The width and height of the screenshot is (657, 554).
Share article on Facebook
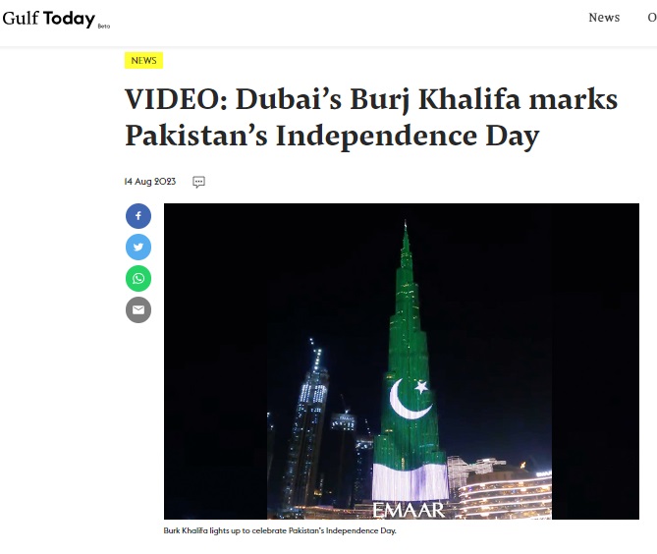pyautogui.click(x=138, y=216)
